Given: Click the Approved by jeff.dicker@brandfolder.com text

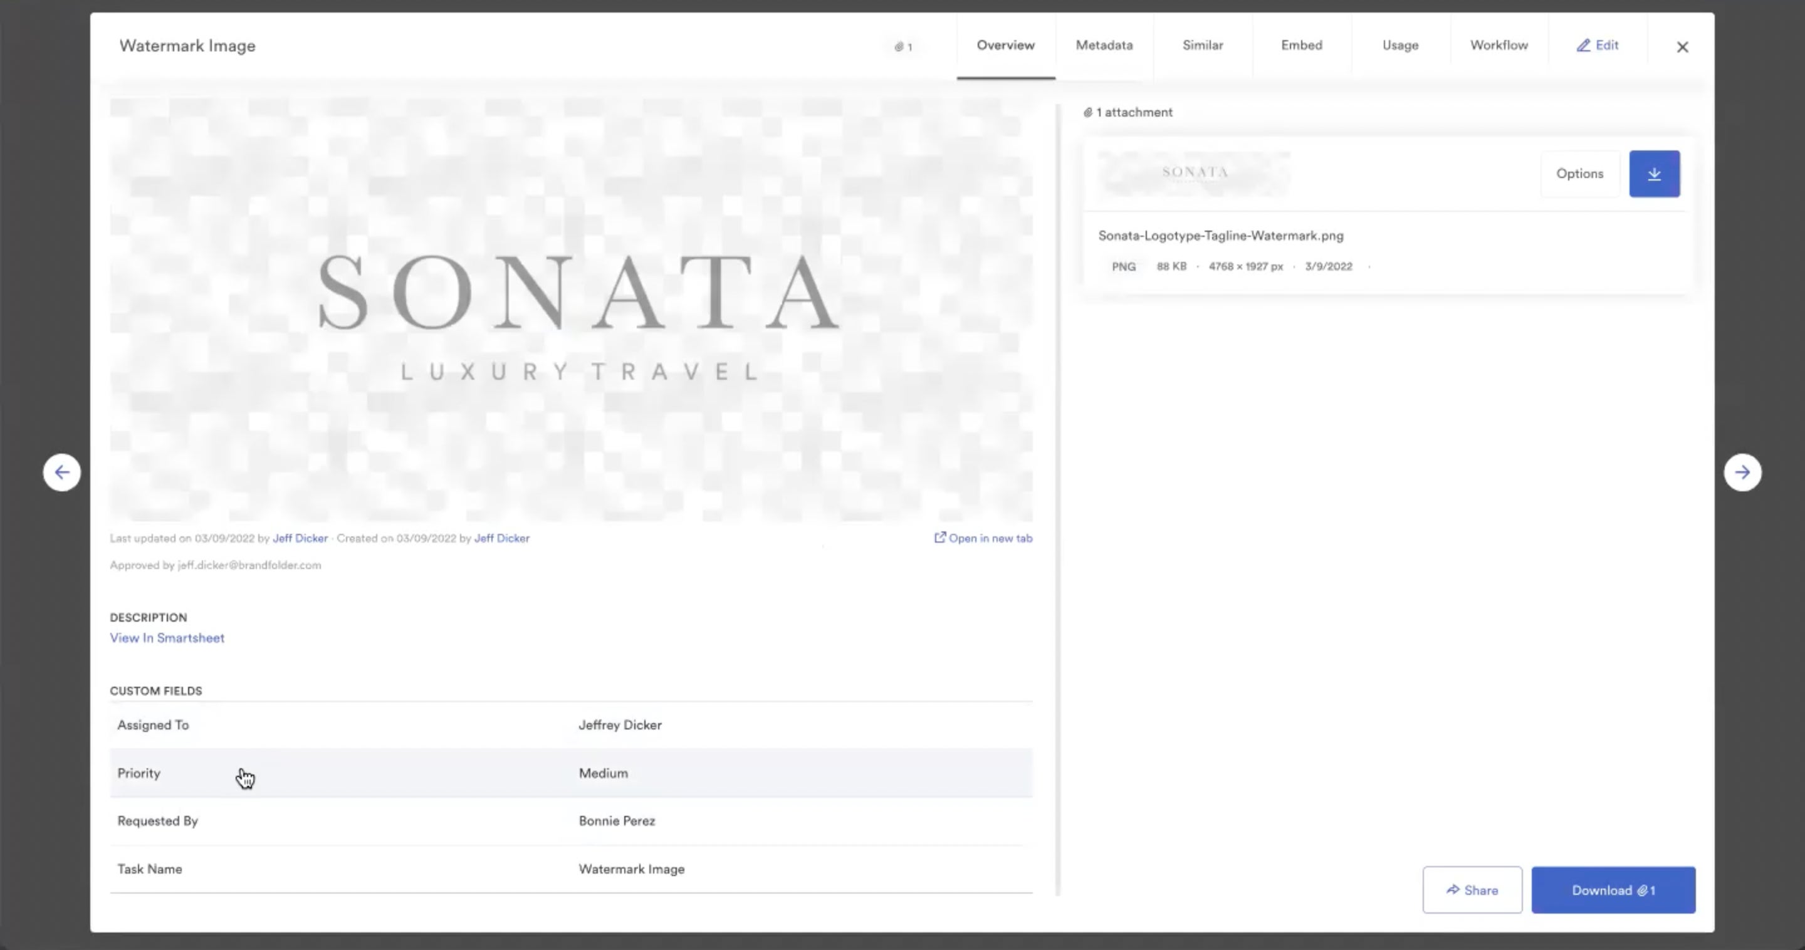Looking at the screenshot, I should coord(215,565).
